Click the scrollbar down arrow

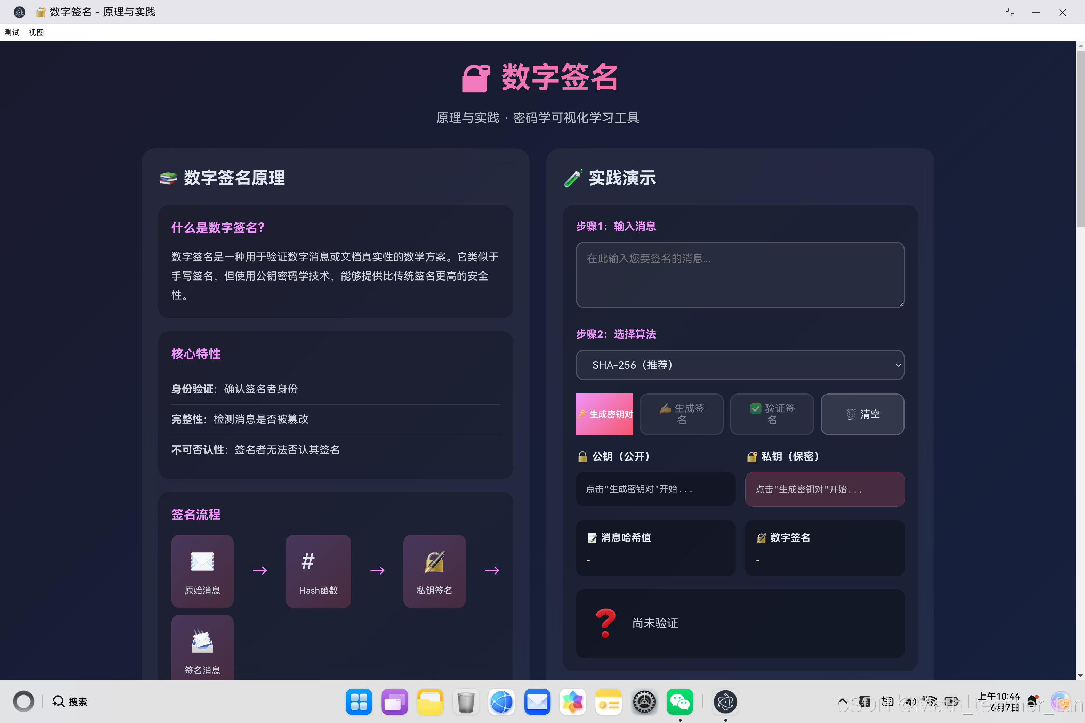[1080, 675]
